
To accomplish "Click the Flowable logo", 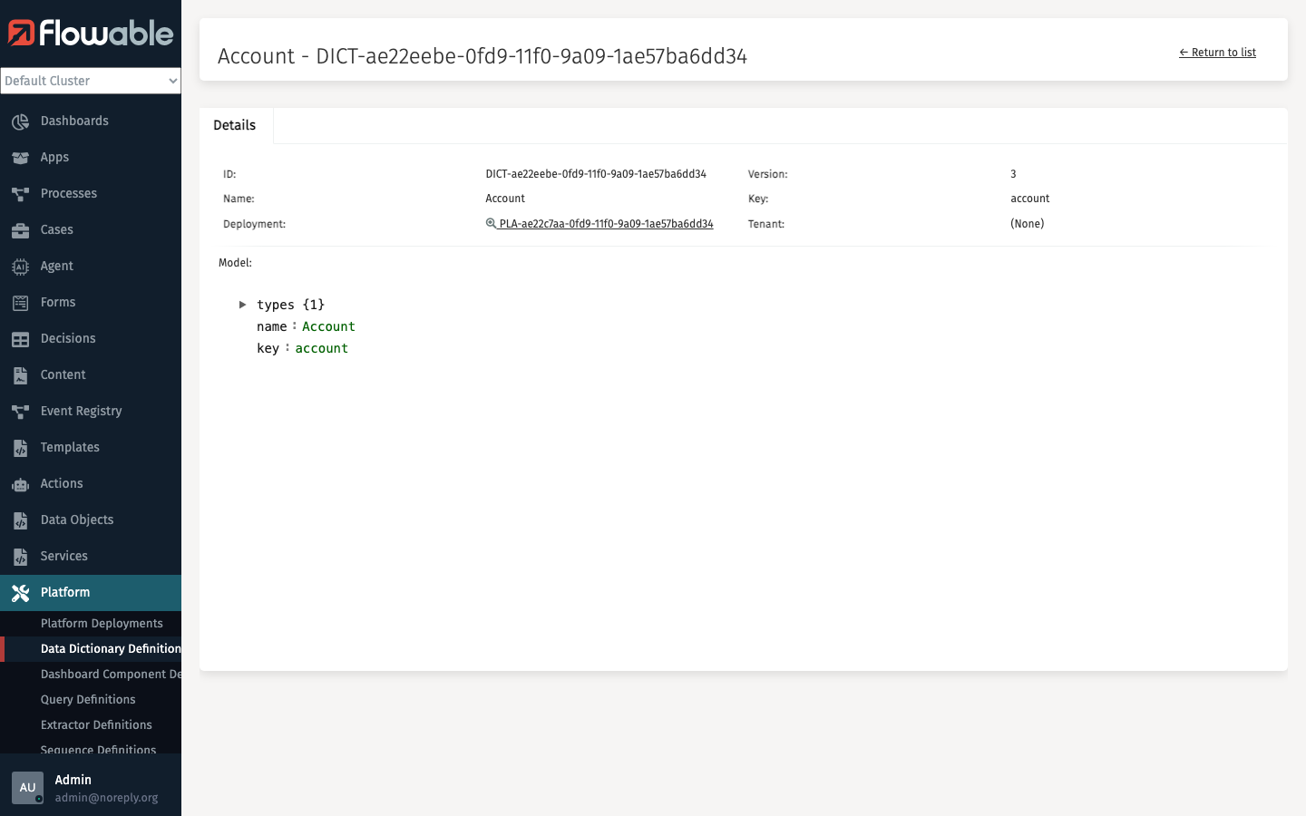I will click(91, 34).
